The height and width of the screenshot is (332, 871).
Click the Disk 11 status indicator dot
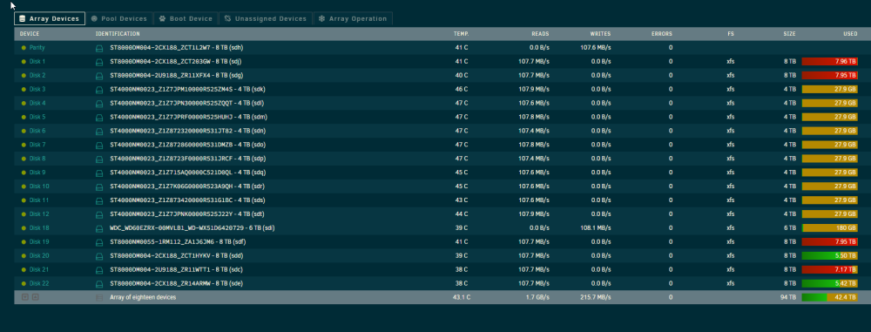[24, 200]
